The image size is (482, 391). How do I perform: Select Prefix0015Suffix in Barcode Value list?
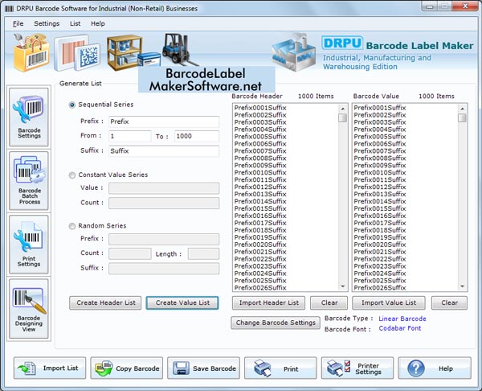[380, 208]
